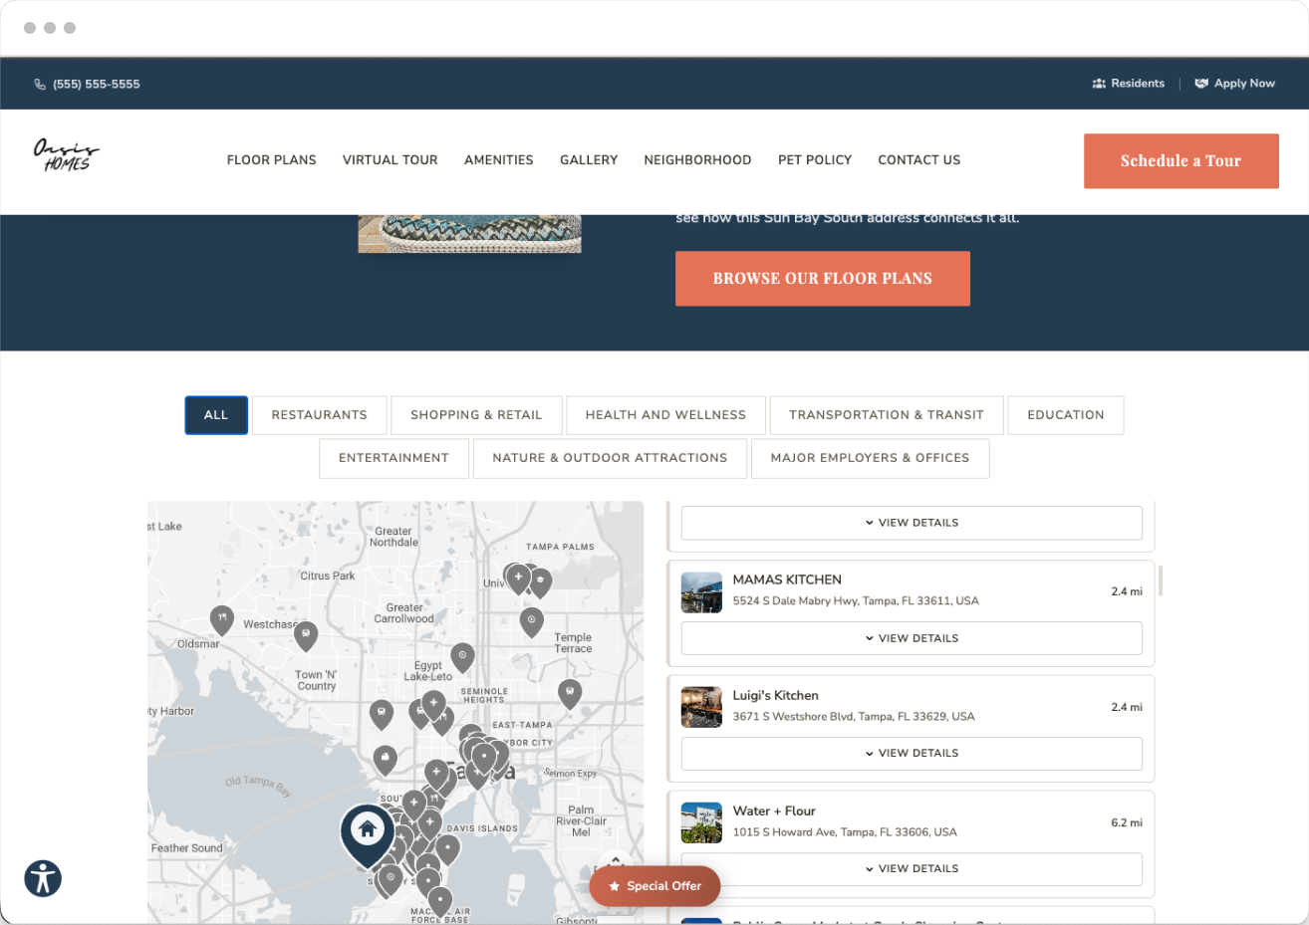Filter by Entertainment

pyautogui.click(x=393, y=458)
